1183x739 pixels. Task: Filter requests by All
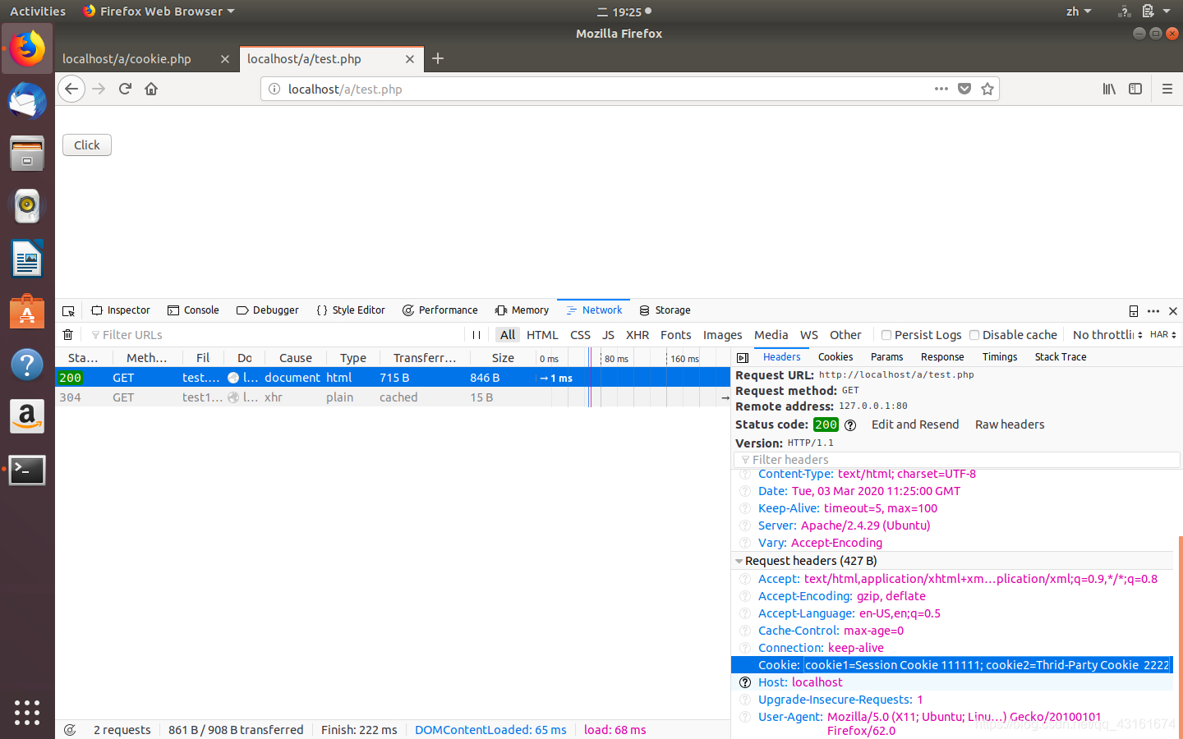tap(508, 335)
